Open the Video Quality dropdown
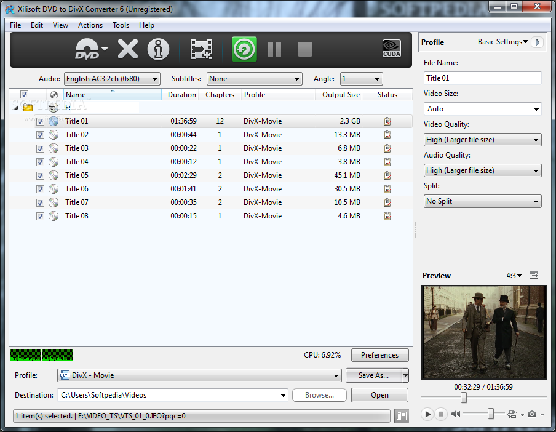 pos(483,140)
